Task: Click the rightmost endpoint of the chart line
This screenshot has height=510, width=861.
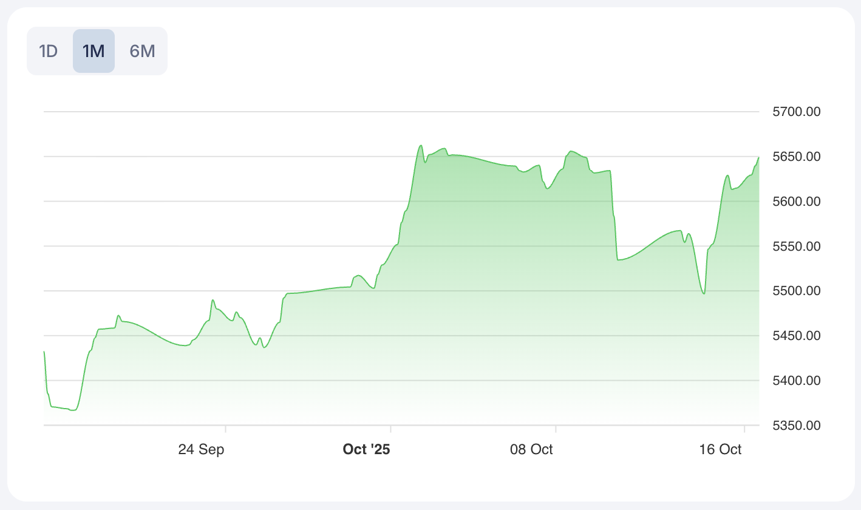Action: tap(758, 157)
